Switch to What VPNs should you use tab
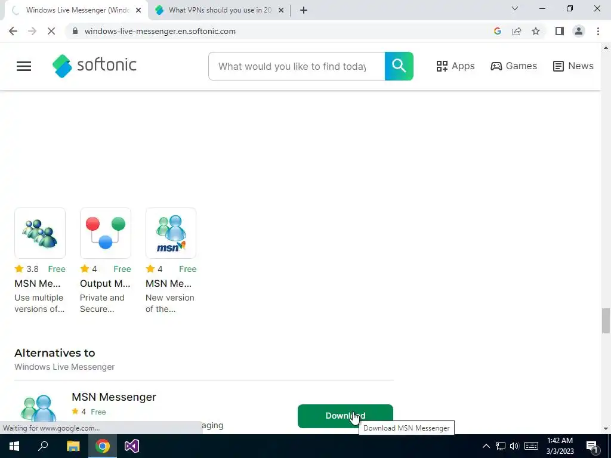The height and width of the screenshot is (458, 611). coord(218,10)
